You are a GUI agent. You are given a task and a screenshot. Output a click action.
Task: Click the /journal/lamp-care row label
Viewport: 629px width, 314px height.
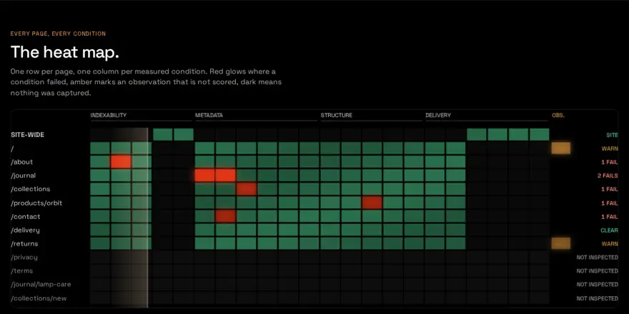[41, 285]
